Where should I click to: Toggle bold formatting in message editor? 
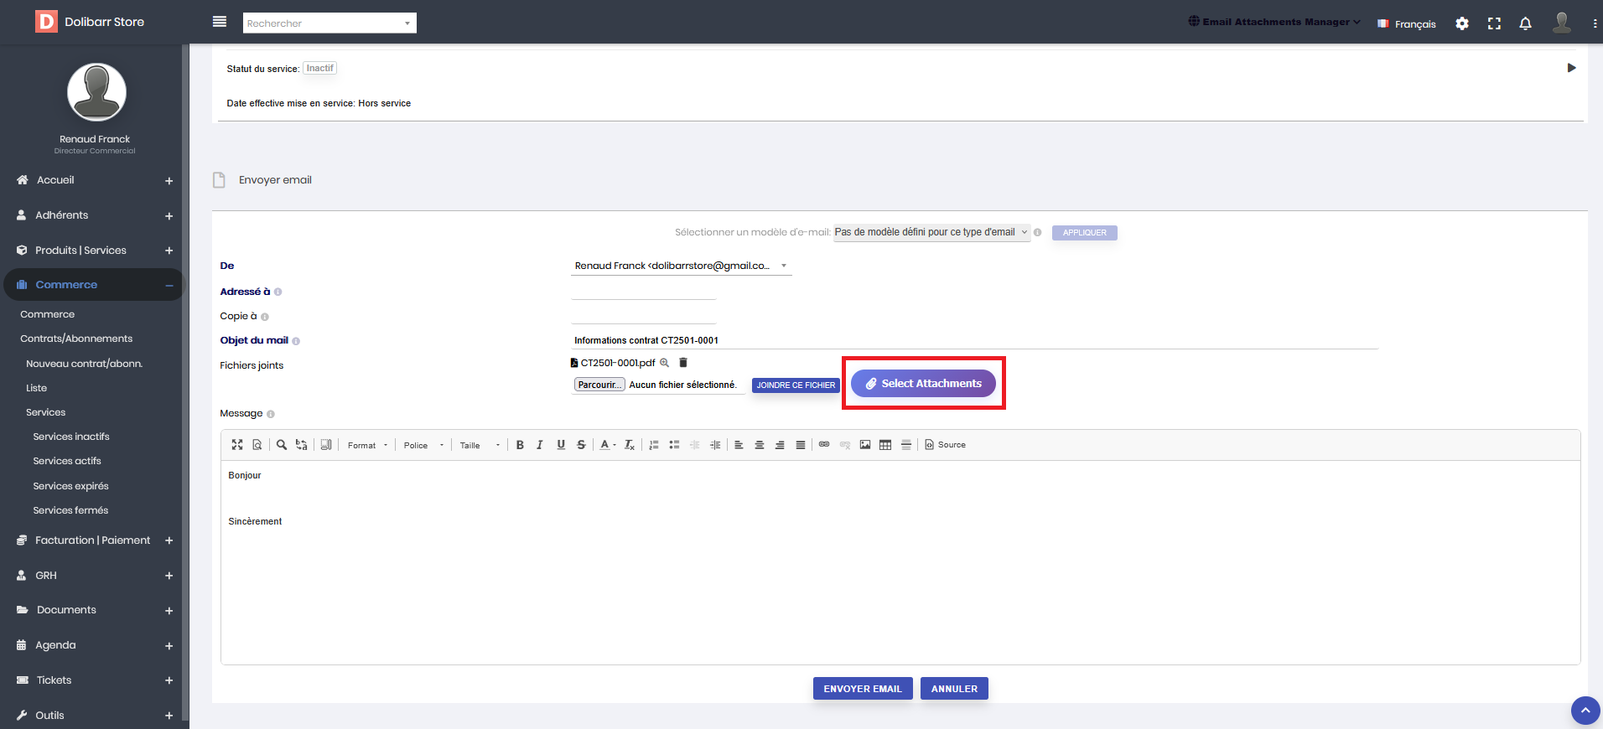[x=520, y=445]
